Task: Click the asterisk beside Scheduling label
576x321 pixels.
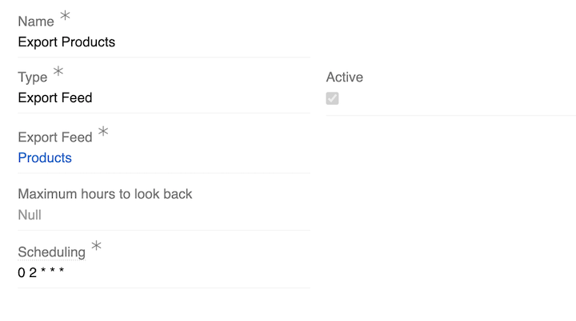Action: tap(96, 246)
